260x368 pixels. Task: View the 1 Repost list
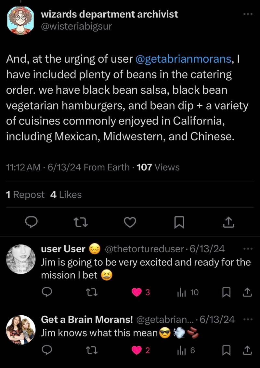click(25, 195)
